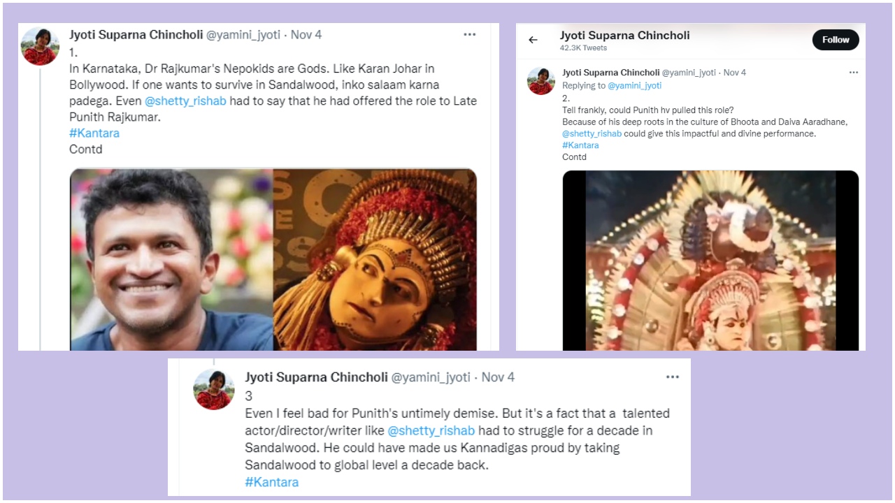The height and width of the screenshot is (503, 895).
Task: Click the profile header name Jyoti Suparna Chincholi
Action: click(x=624, y=35)
